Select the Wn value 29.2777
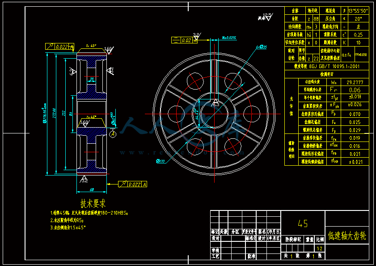Screen dimensions: 376x266 point(355,82)
